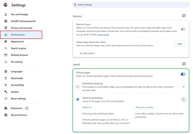Turn on the Memory Saver toggle
The image size is (193, 134).
tap(183, 29)
